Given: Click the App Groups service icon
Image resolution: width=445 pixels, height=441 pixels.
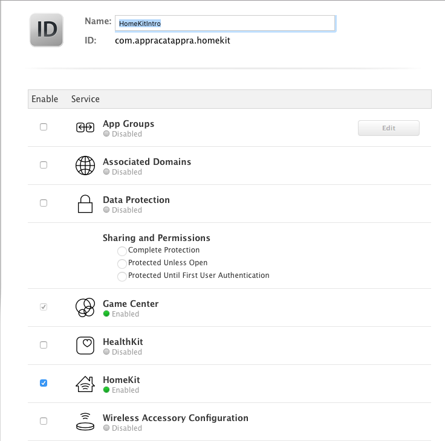Looking at the screenshot, I should tap(85, 127).
